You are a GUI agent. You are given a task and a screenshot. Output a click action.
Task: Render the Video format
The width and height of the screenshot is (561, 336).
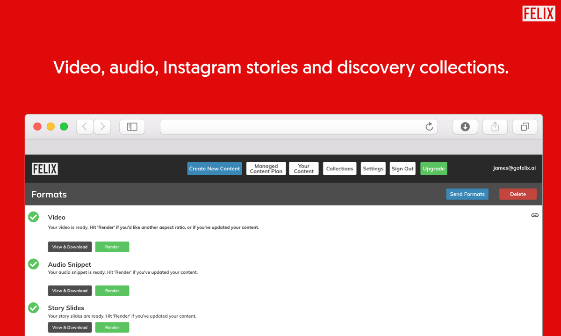112,247
